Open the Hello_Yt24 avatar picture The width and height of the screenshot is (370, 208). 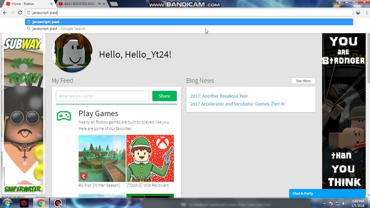click(x=72, y=53)
